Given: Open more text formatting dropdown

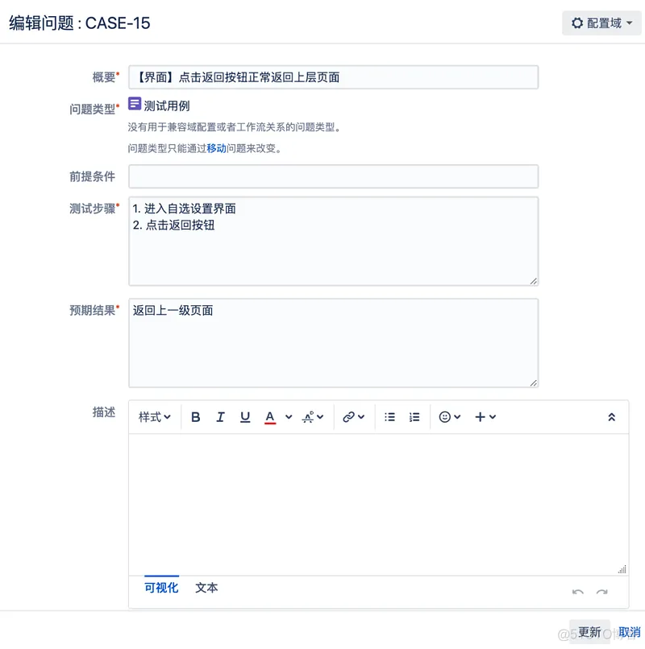Looking at the screenshot, I should pyautogui.click(x=313, y=417).
